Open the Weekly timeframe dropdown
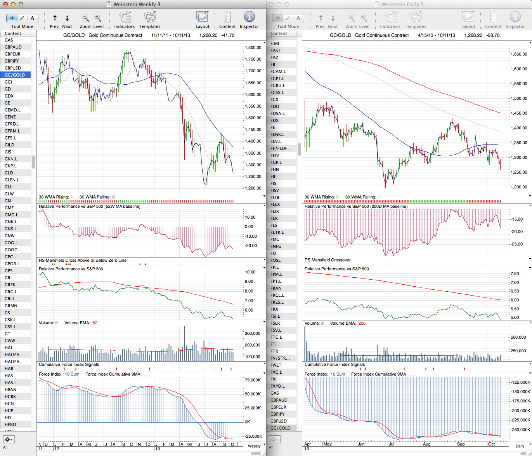This screenshot has height=456, width=532. coord(256,446)
